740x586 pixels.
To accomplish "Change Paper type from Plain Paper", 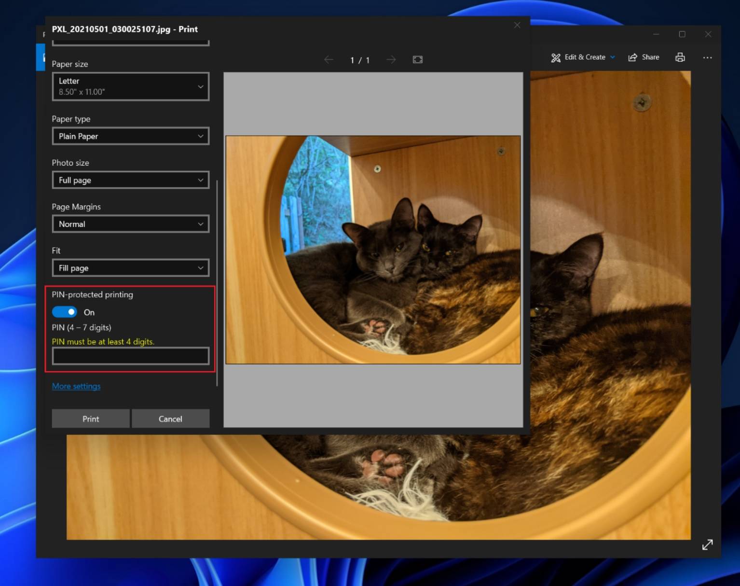I will (130, 136).
